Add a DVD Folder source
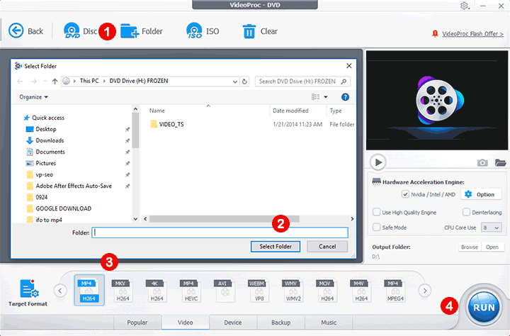Viewport: 510px width, 336px height. pos(142,31)
